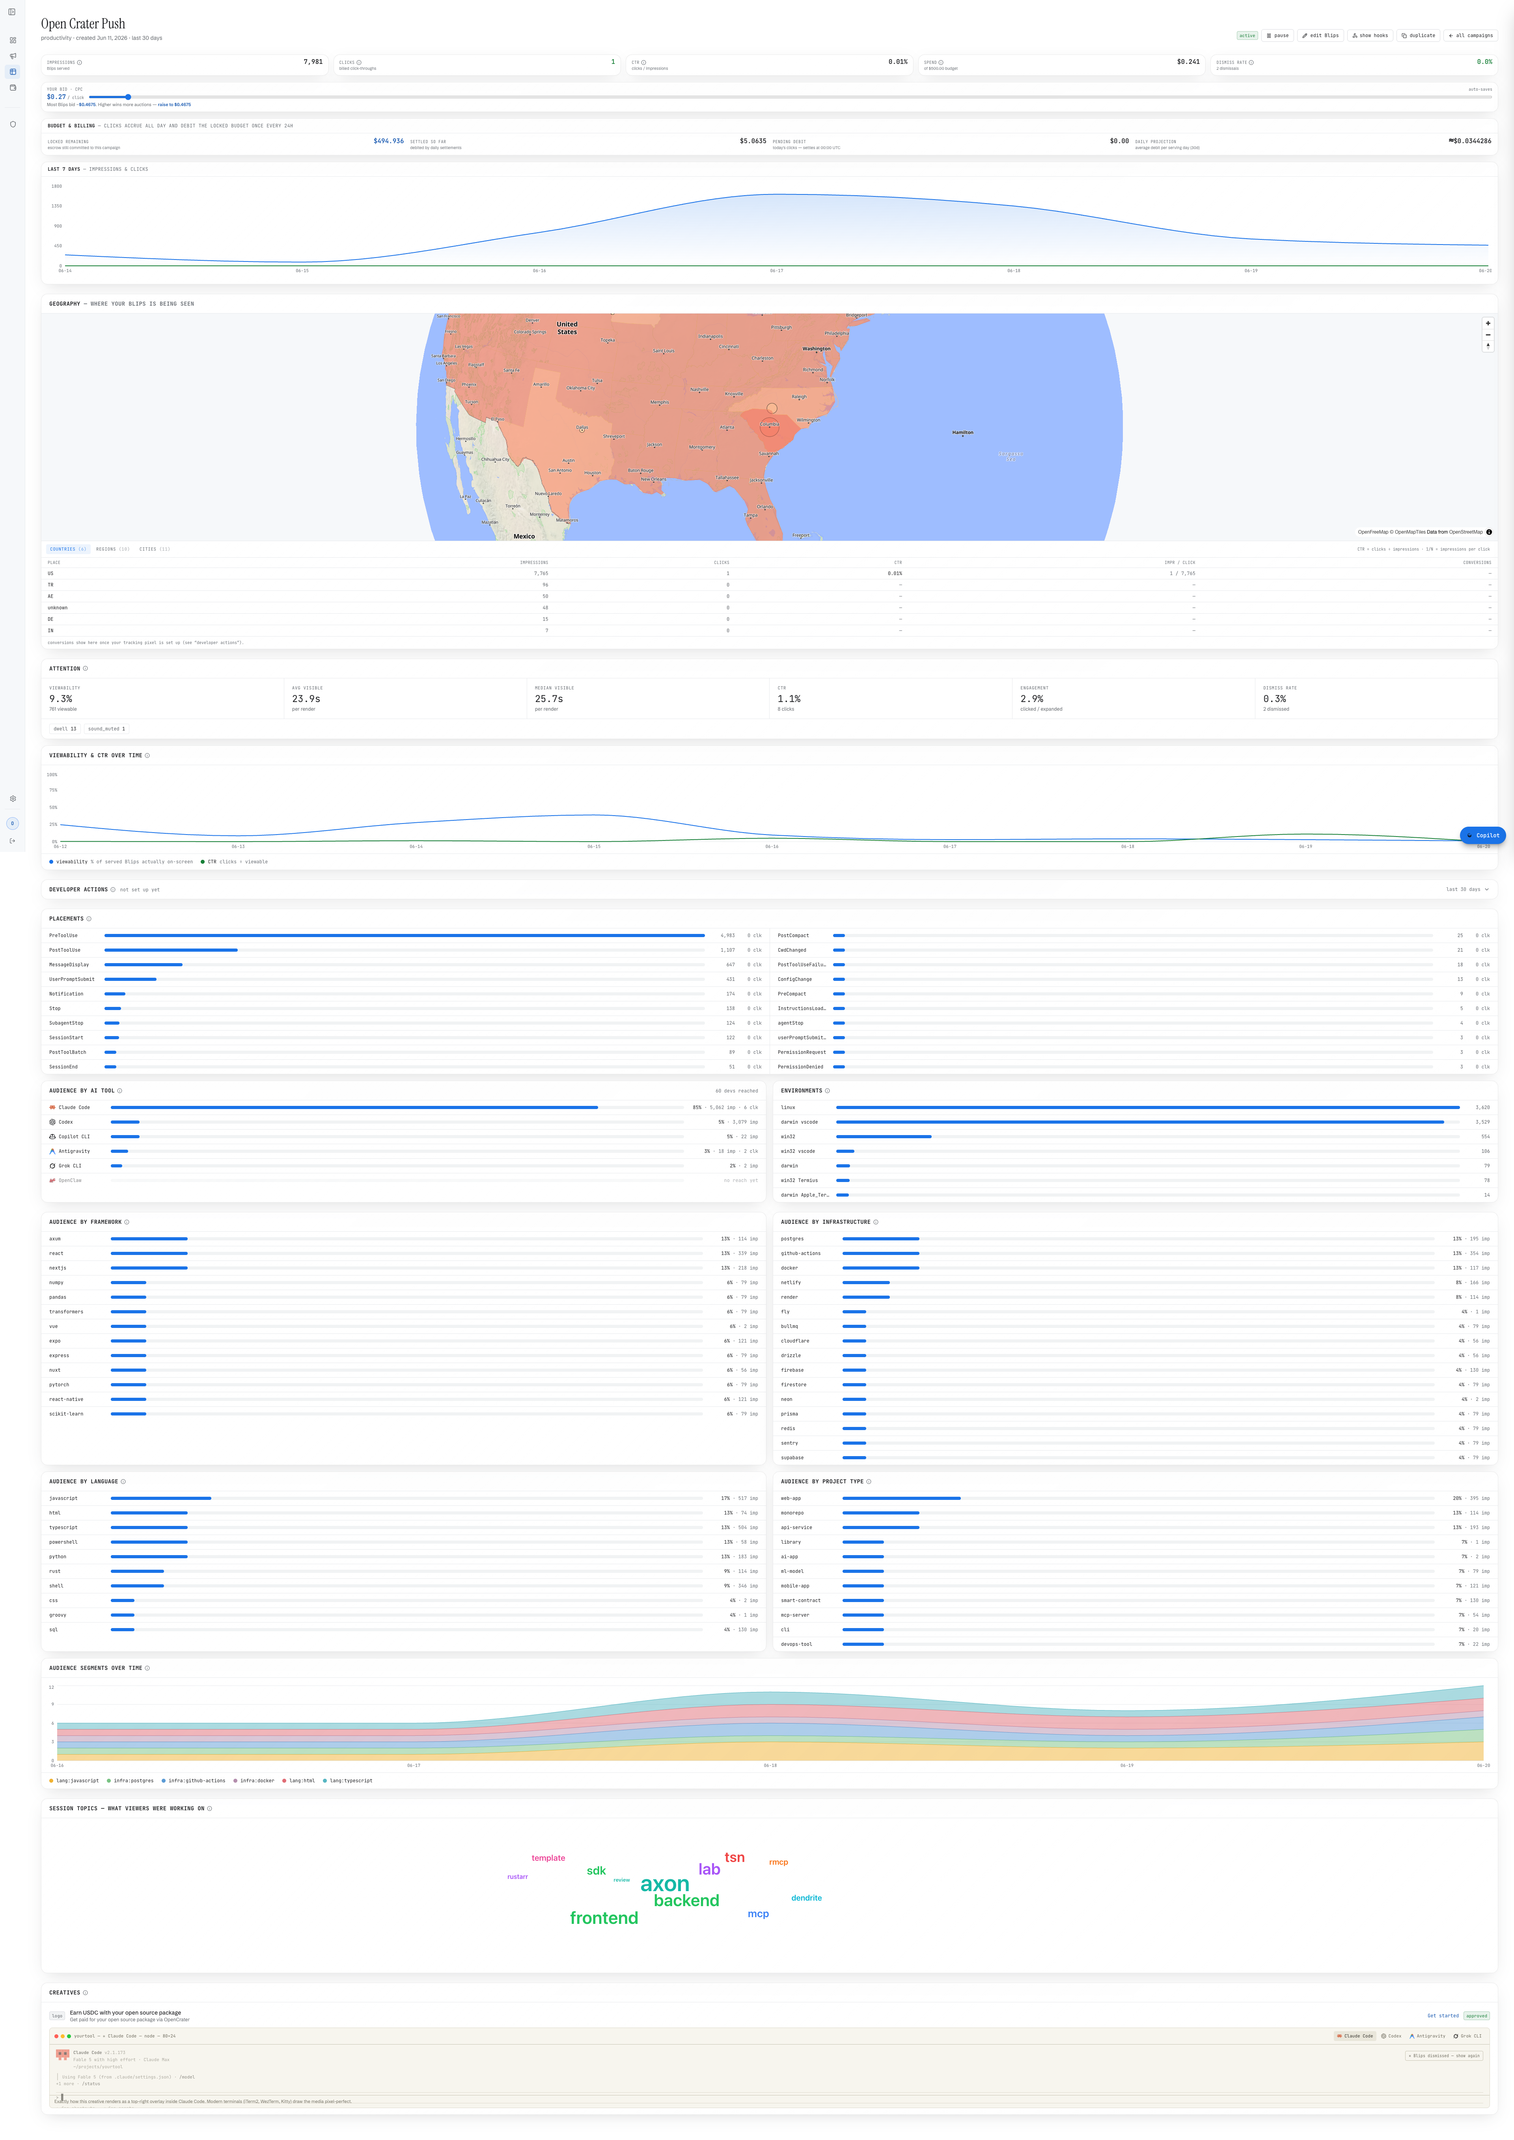Click the US row in the places table
The height and width of the screenshot is (2140, 1514).
769,573
